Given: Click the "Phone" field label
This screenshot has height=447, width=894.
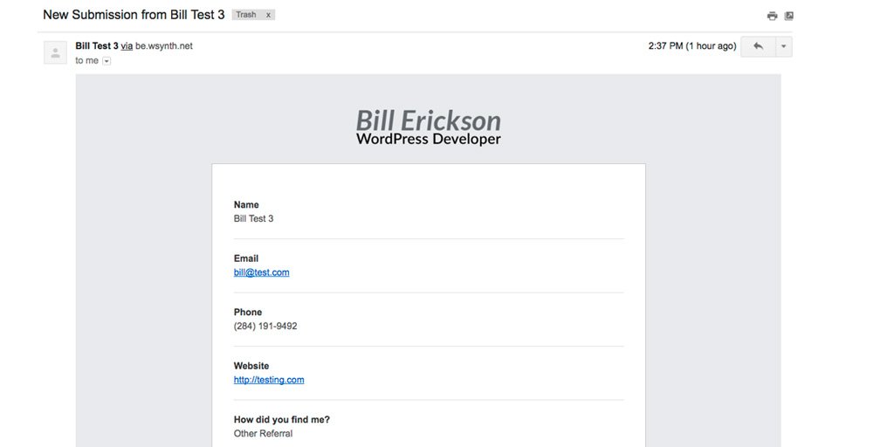Looking at the screenshot, I should click(248, 312).
